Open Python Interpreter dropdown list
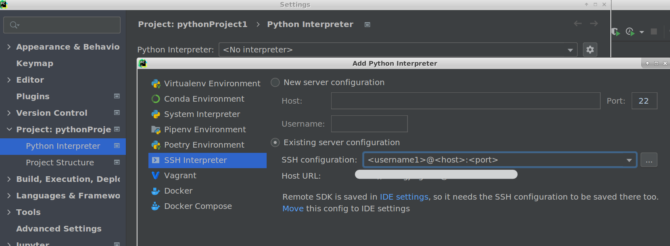 [570, 50]
